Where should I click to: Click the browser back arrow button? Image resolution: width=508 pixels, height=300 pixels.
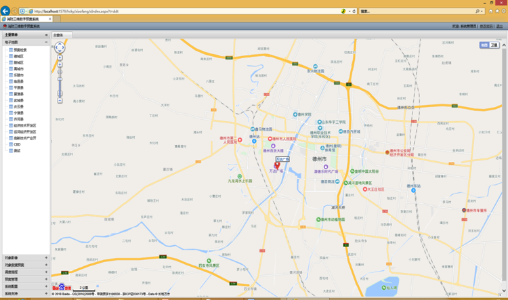[5, 11]
